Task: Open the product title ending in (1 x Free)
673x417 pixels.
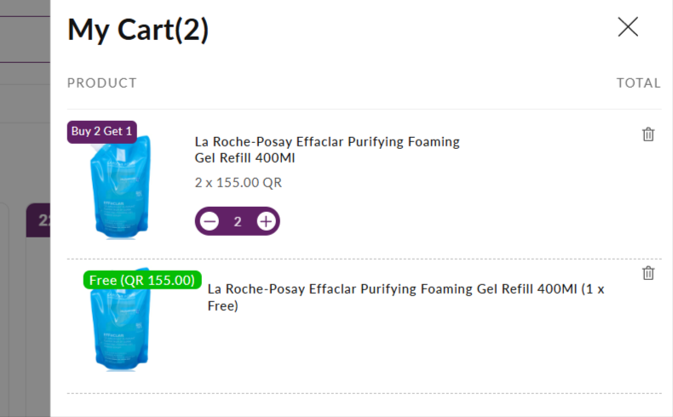Action: 406,297
